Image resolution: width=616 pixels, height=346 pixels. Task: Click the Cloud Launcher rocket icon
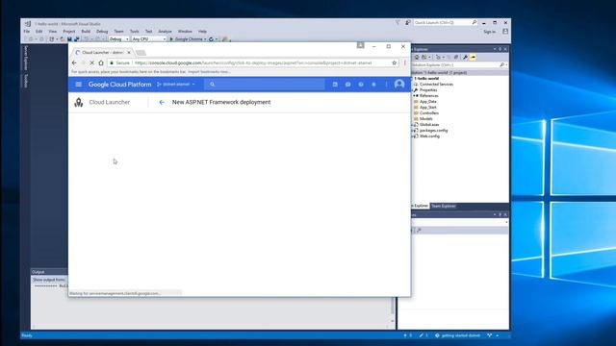(x=79, y=103)
